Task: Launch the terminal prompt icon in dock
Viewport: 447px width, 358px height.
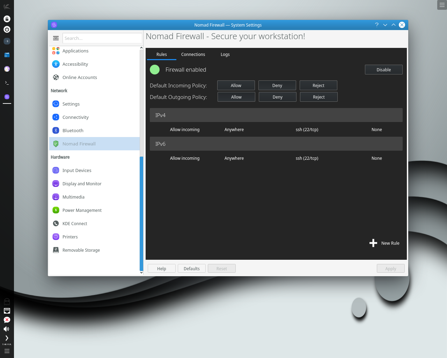Action: [7, 83]
